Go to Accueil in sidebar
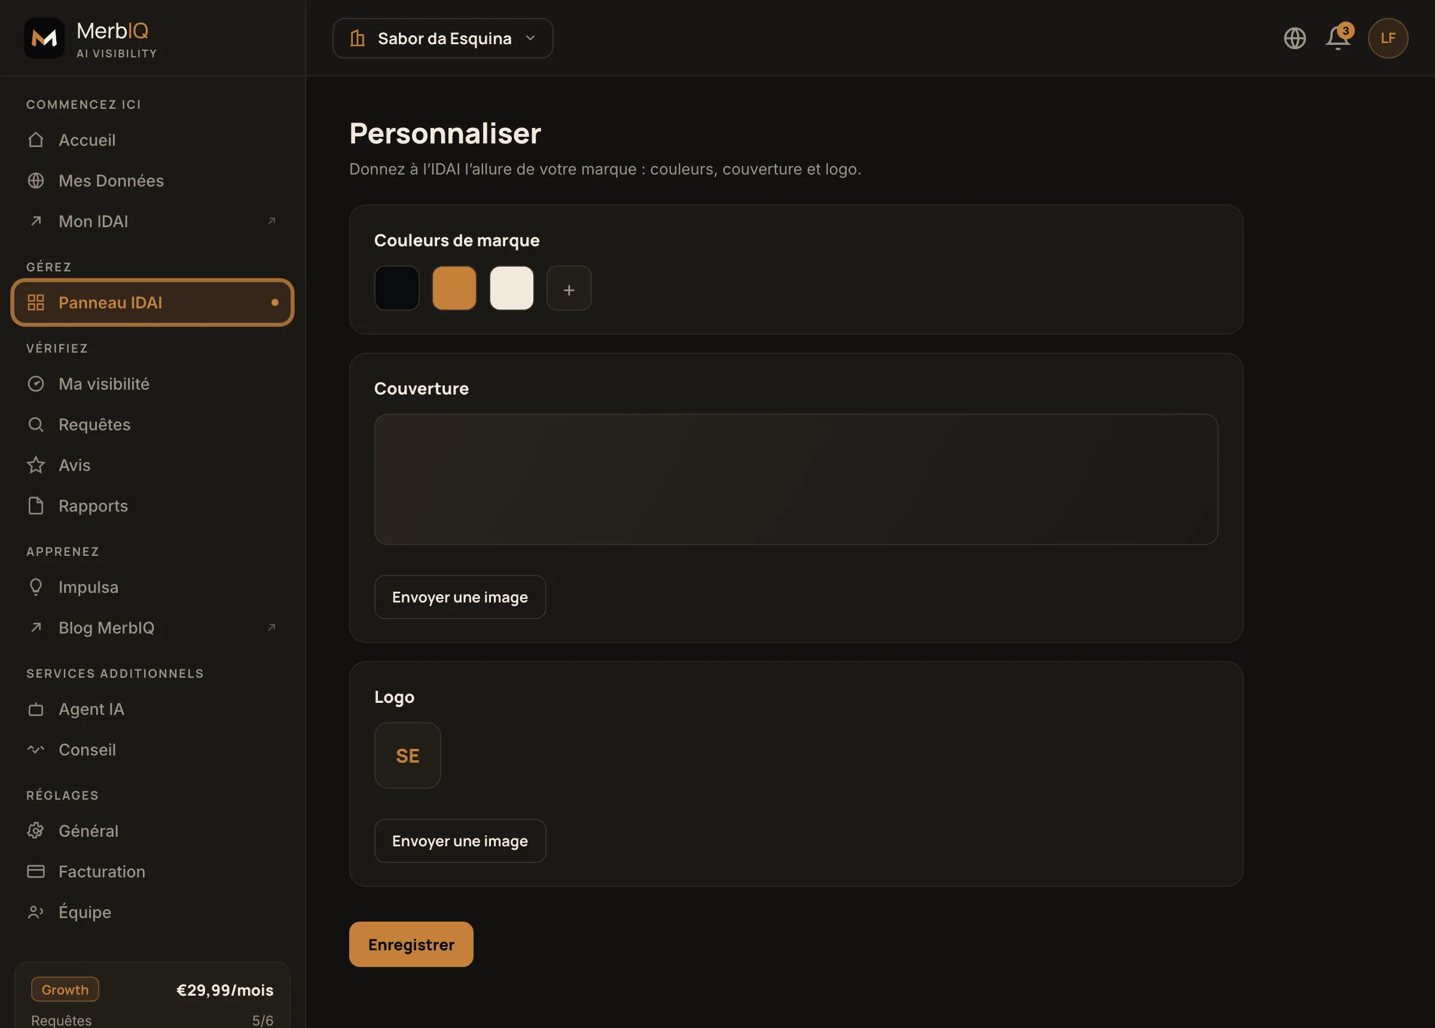Image resolution: width=1435 pixels, height=1028 pixels. click(152, 140)
